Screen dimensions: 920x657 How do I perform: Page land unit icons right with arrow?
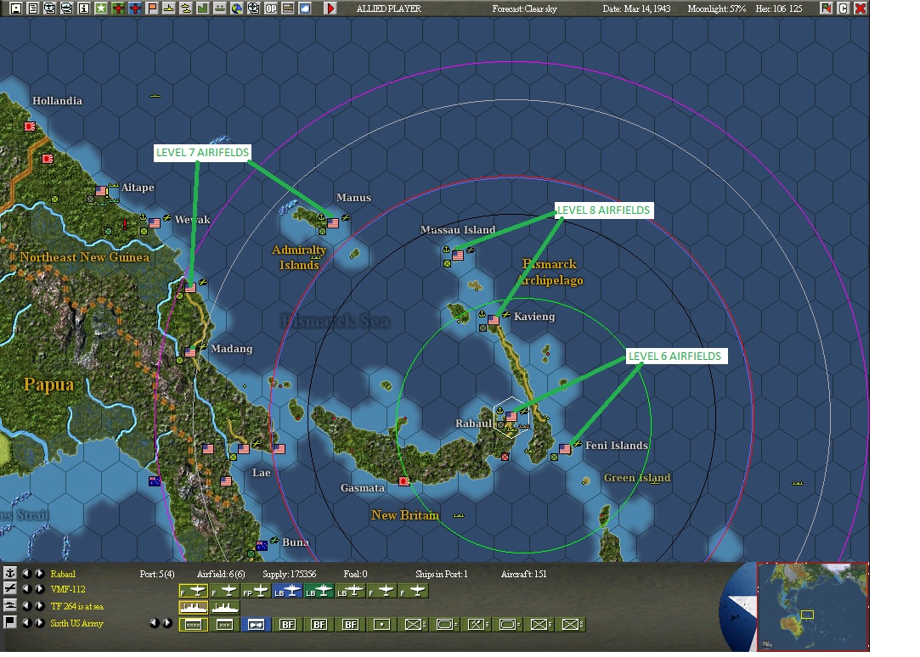pyautogui.click(x=167, y=623)
